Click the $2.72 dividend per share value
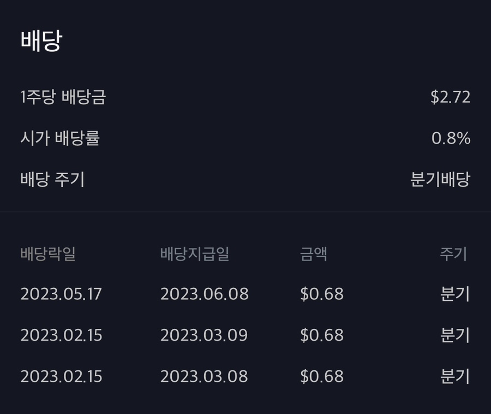491x414 pixels. click(x=450, y=97)
